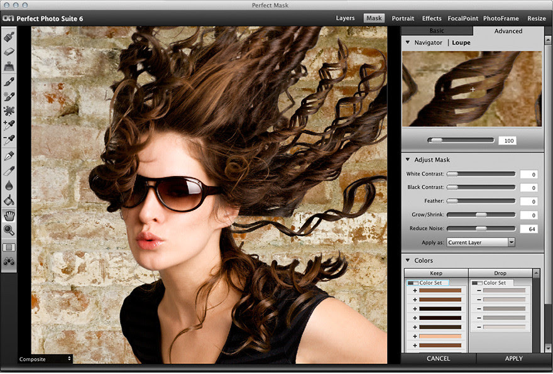Select the Paint Bucket tool

pyautogui.click(x=9, y=201)
